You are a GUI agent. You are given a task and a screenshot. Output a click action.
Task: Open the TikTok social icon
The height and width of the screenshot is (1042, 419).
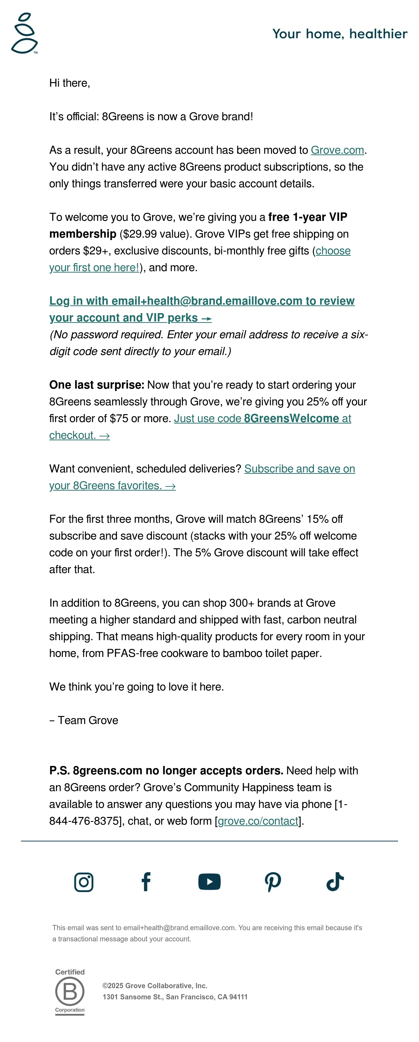tap(335, 882)
